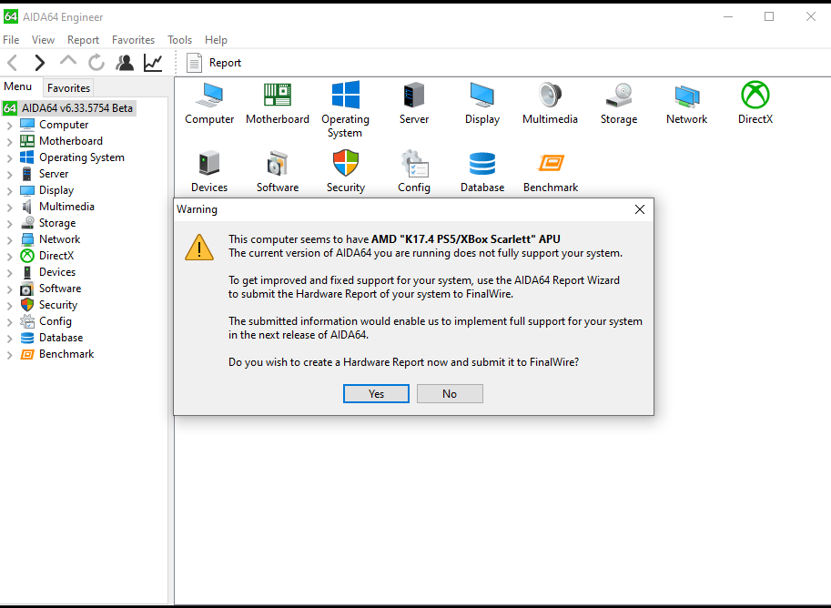Go up one level with the toolbar up arrow

68,60
